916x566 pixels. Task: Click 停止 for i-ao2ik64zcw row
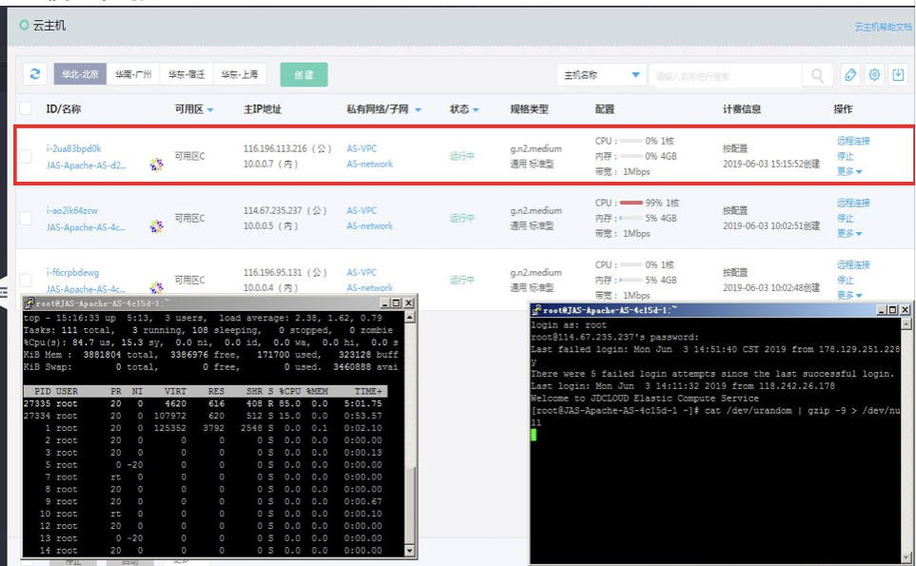tap(845, 218)
